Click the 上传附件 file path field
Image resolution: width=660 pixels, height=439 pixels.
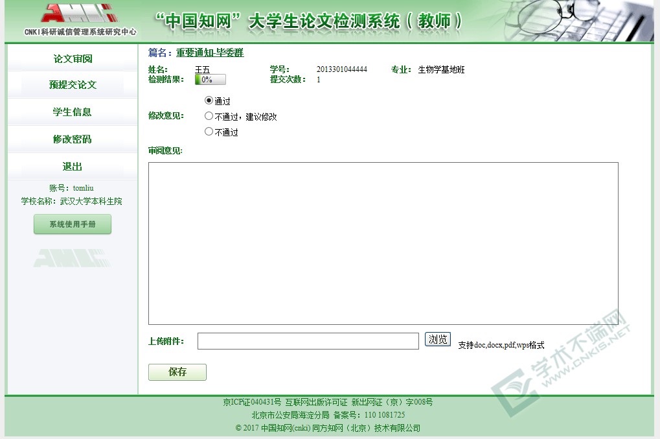click(308, 341)
